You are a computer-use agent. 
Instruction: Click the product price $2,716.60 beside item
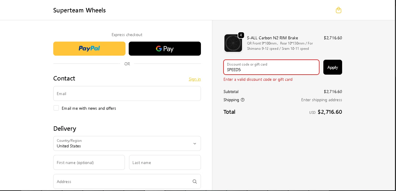(x=333, y=38)
